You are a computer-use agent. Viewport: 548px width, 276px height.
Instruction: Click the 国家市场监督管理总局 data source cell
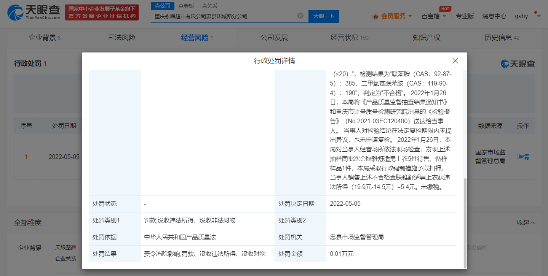(x=490, y=156)
